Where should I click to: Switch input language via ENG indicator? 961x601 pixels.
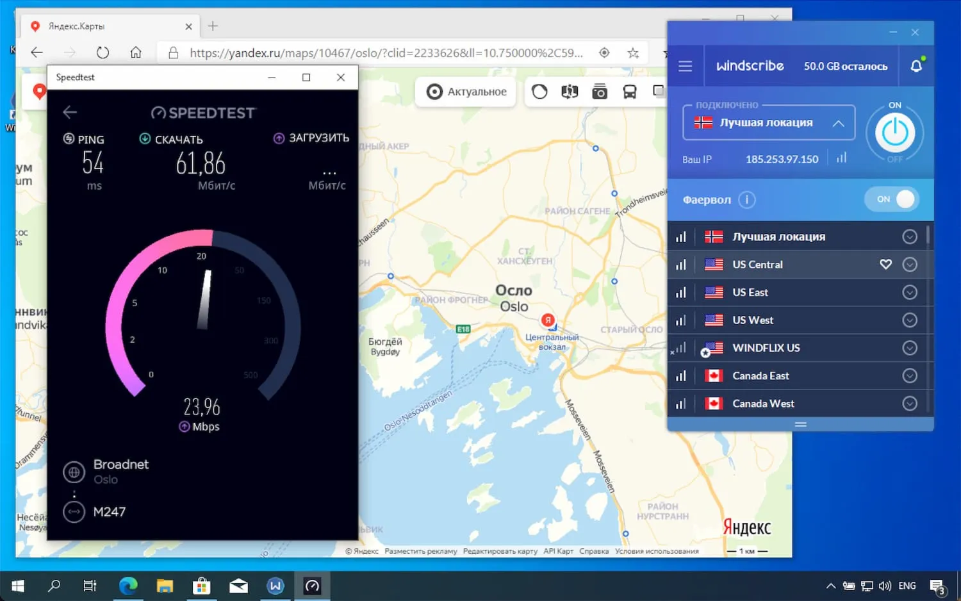[907, 586]
